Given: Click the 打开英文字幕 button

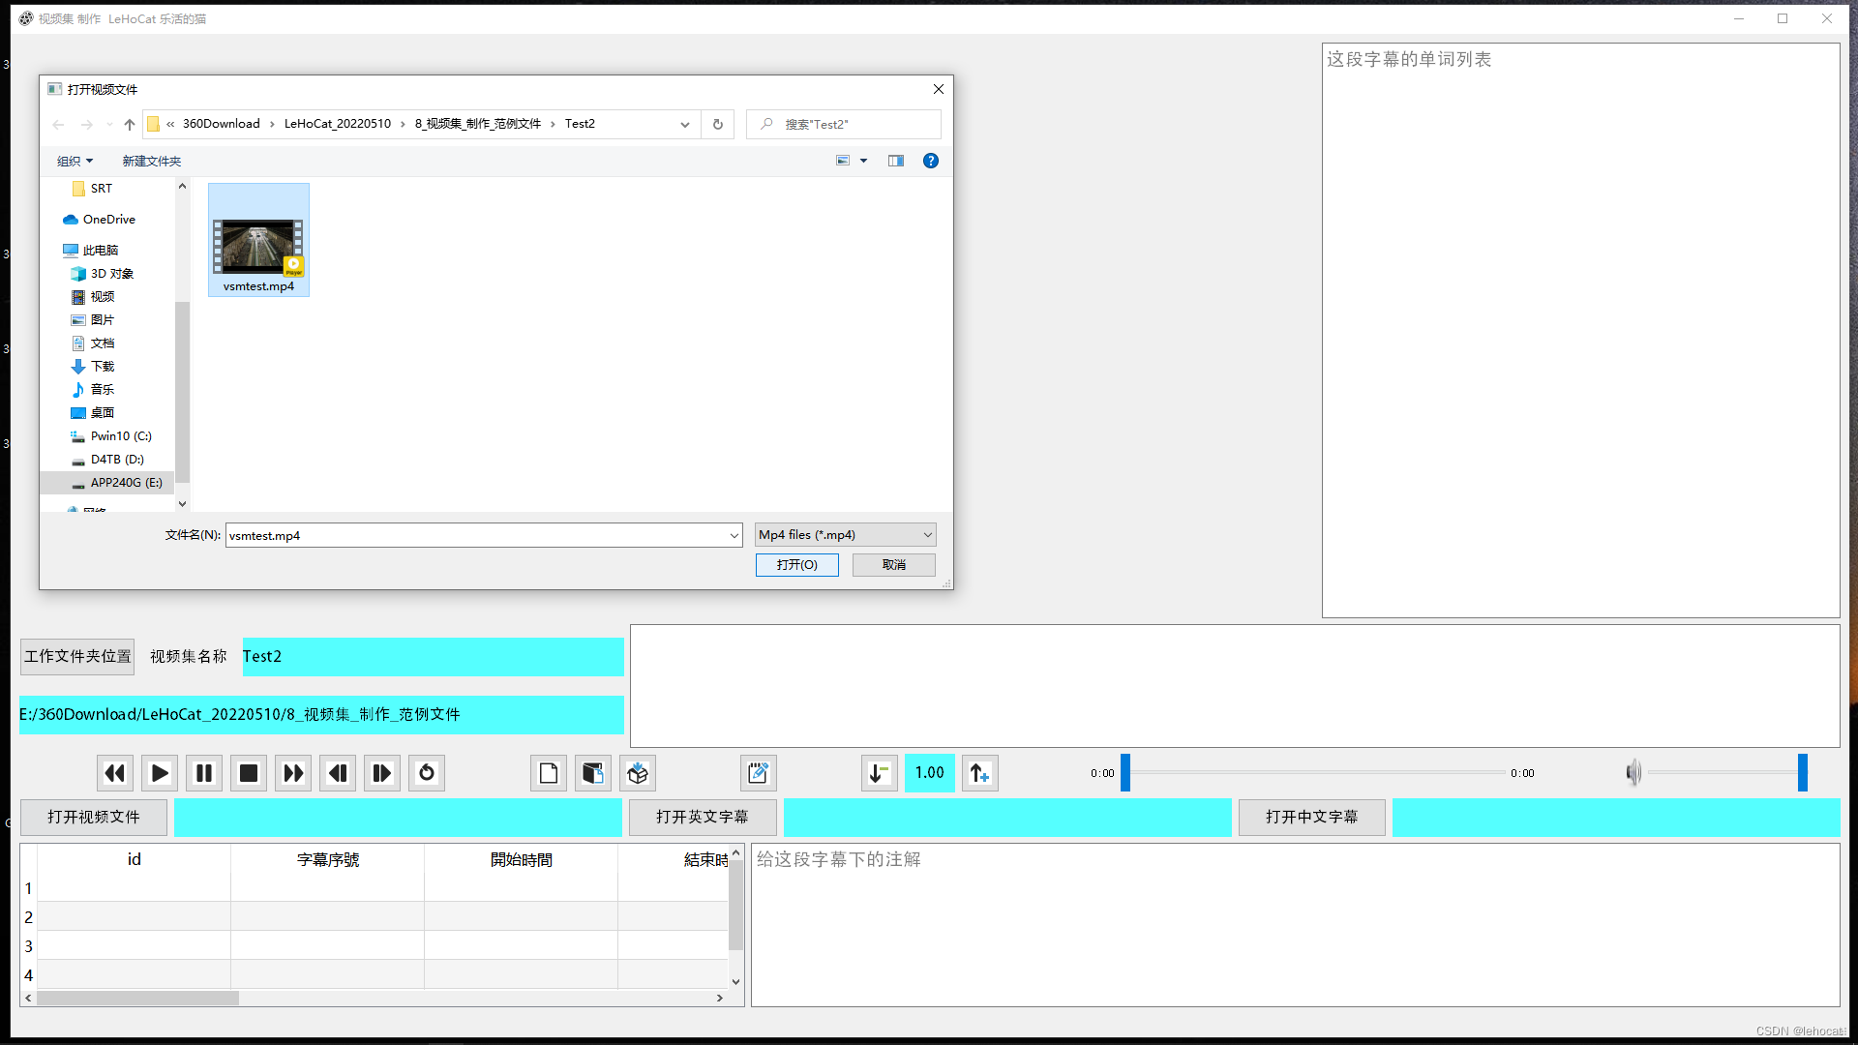Looking at the screenshot, I should coord(702,817).
